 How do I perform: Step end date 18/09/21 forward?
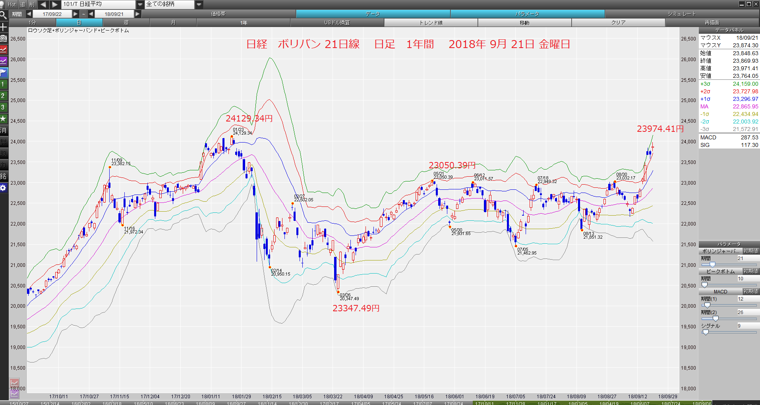point(137,14)
